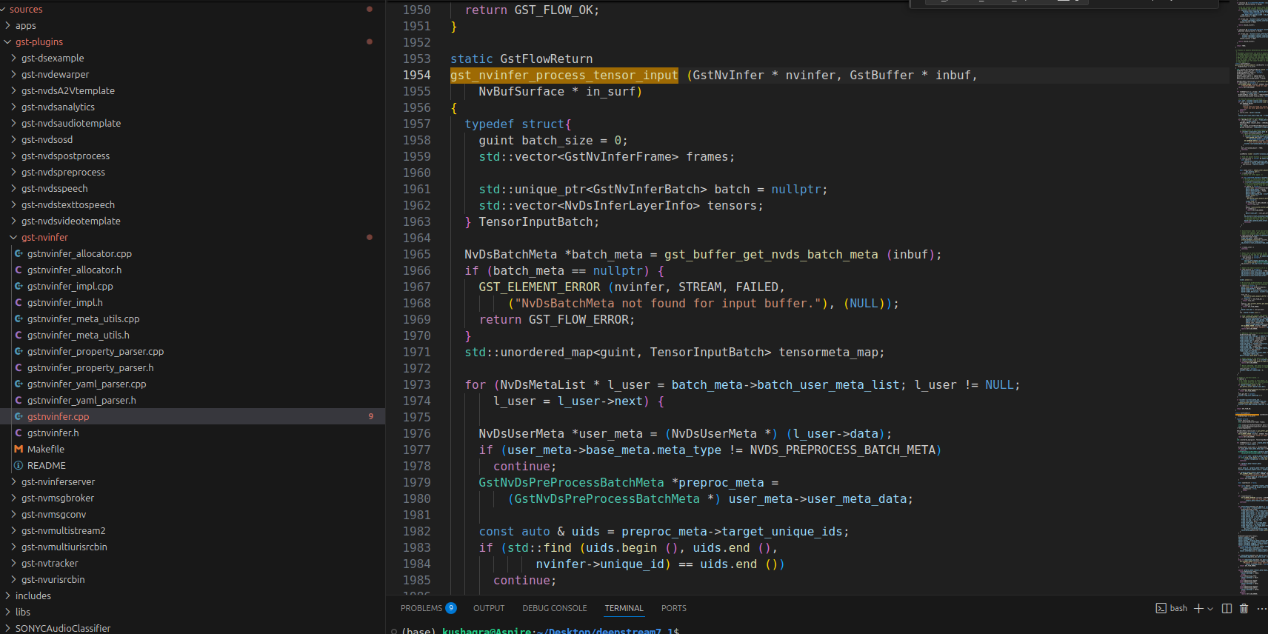Viewport: 1268px width, 634px height.
Task: Expand the gst-nvdewarper folder
Action: 13,74
